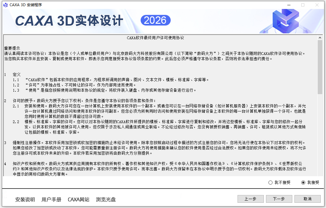The width and height of the screenshot is (326, 208).
Task: Go back with the 上一步 button
Action: 251,199
